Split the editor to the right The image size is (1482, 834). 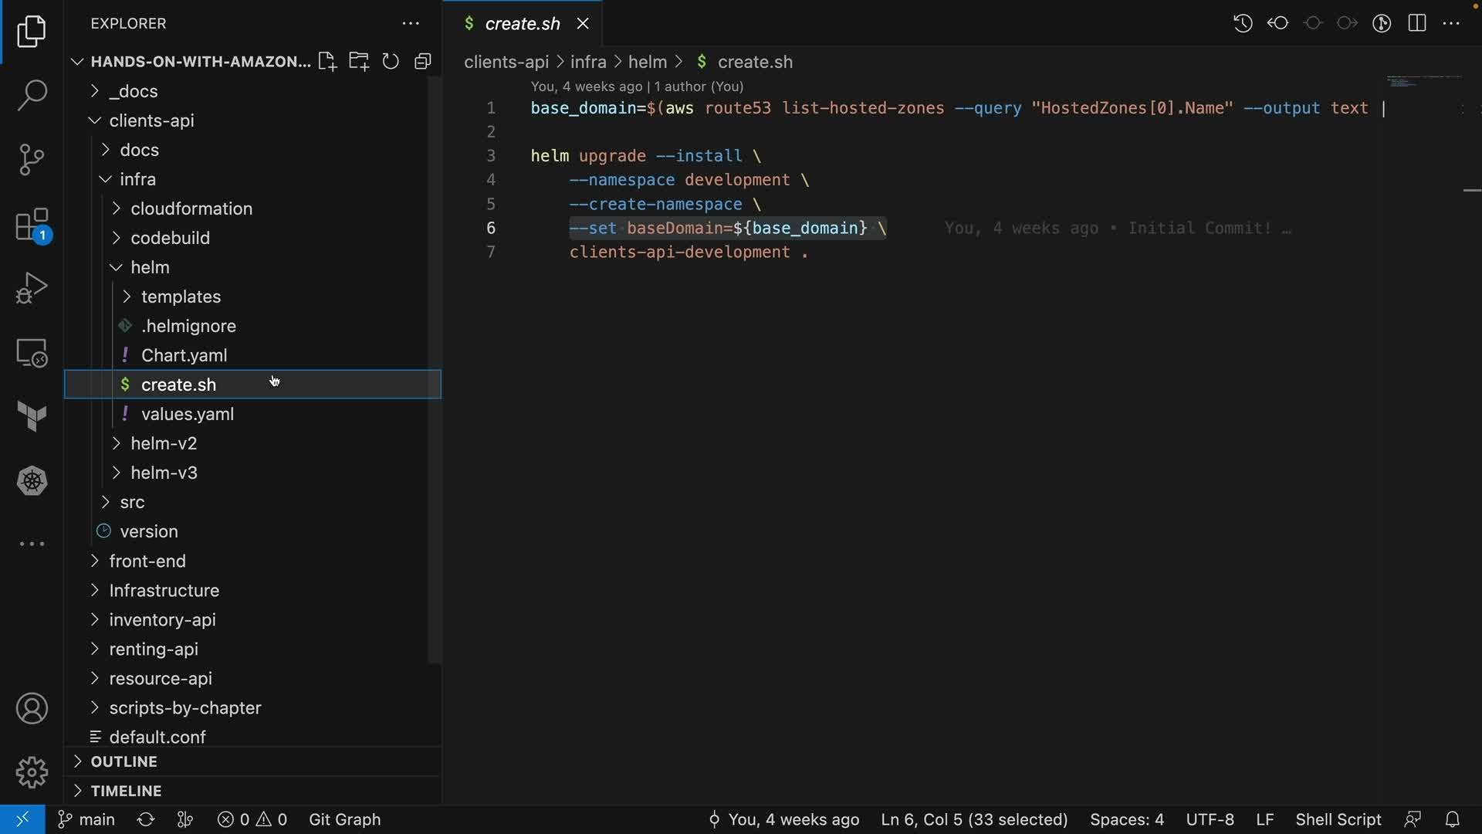click(x=1416, y=23)
